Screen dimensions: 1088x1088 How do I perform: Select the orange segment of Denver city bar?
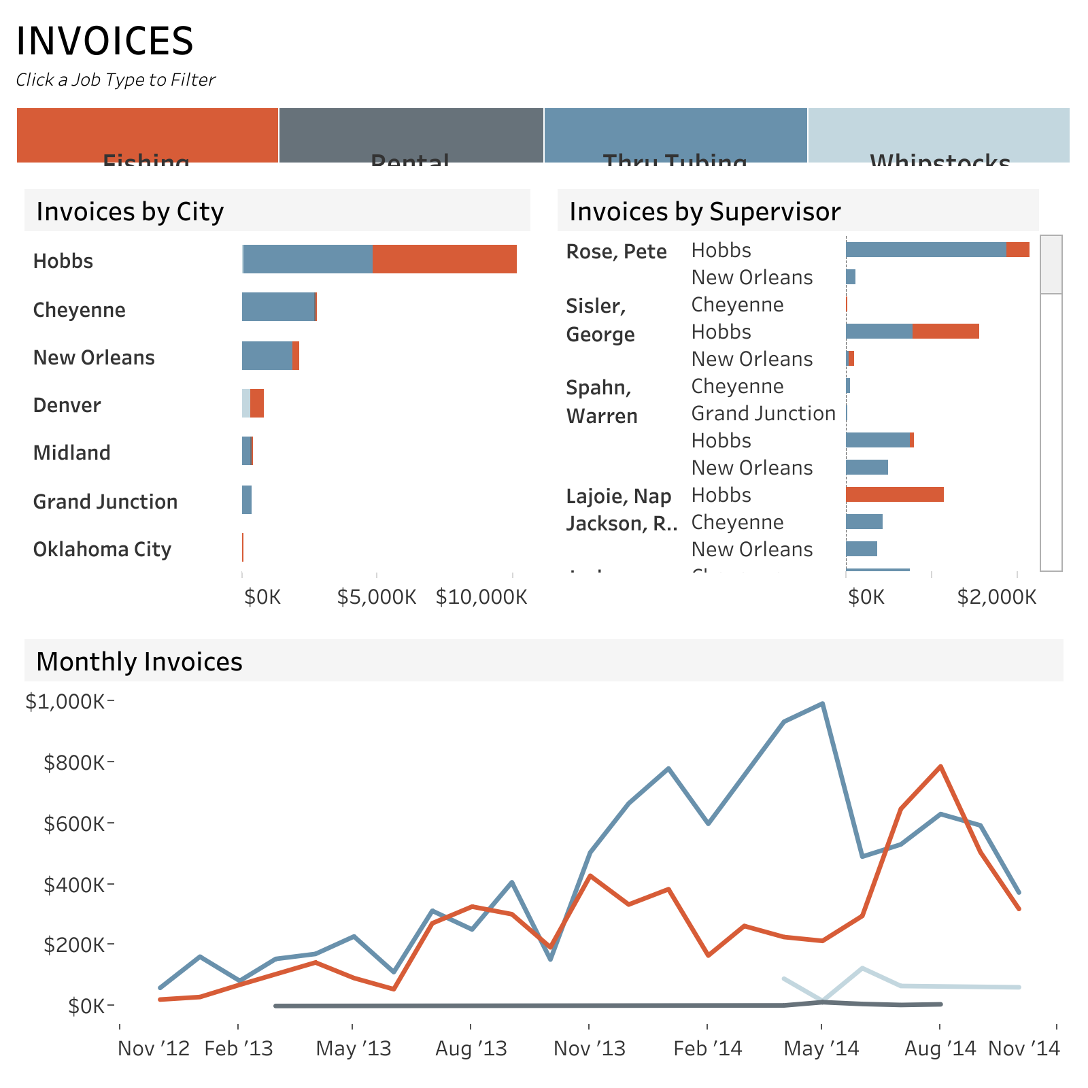click(x=257, y=403)
